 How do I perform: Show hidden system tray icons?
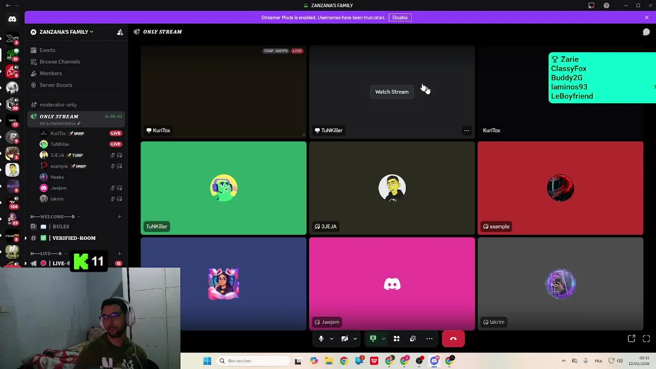click(x=564, y=361)
